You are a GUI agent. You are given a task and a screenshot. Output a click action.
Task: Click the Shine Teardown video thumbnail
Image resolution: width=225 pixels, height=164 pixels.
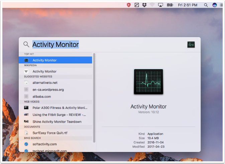point(26,122)
